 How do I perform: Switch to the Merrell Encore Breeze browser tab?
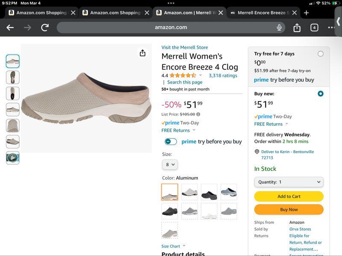260,13
